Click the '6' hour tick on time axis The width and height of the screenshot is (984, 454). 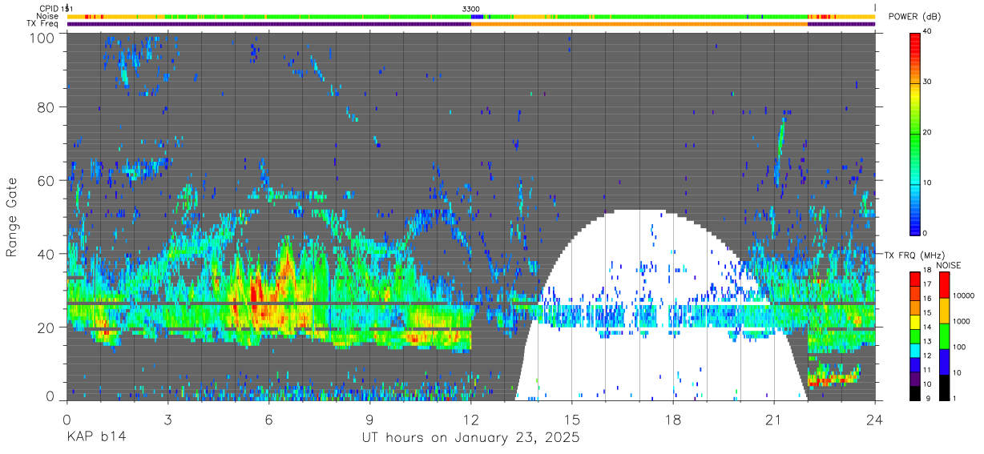(x=268, y=419)
